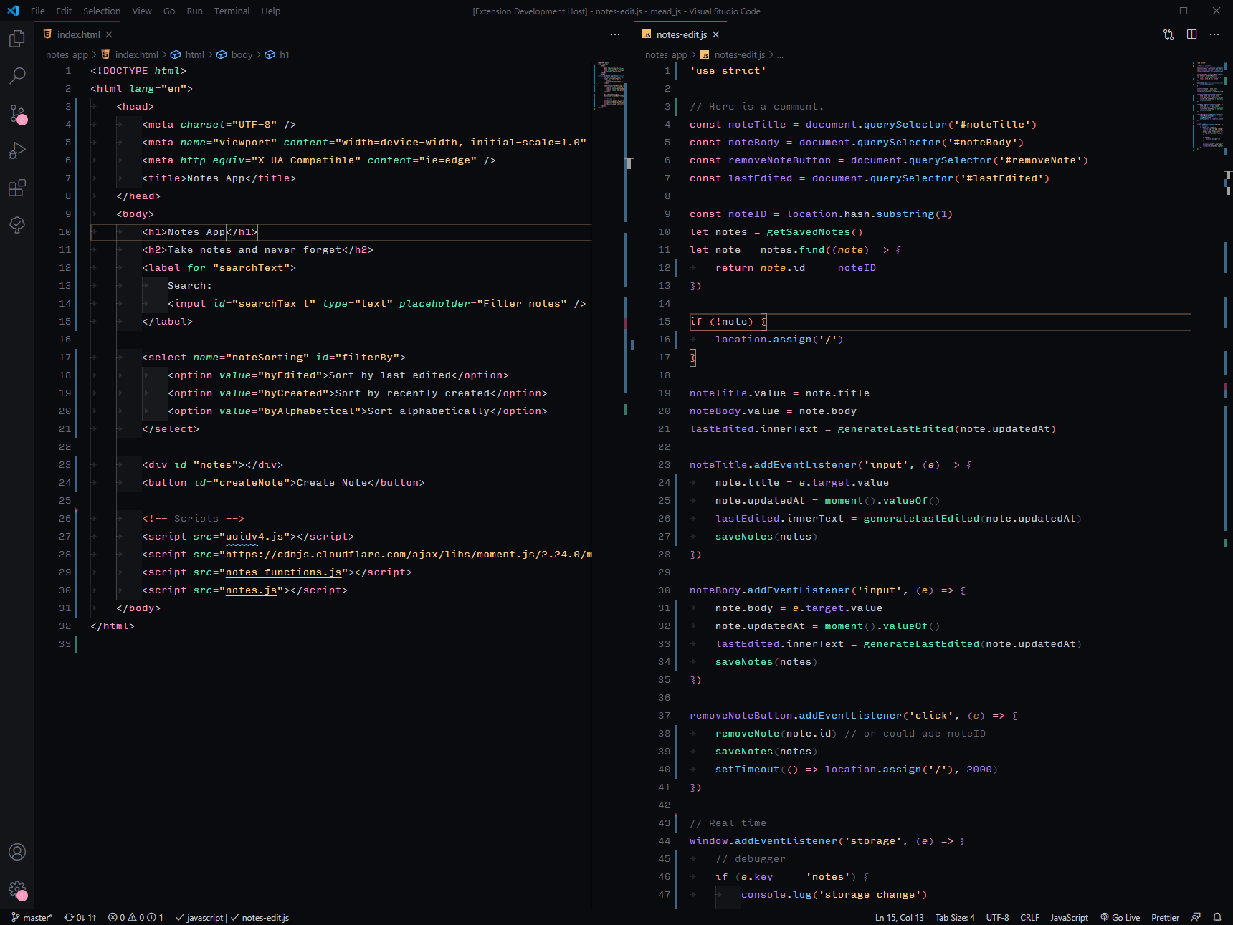Click the notes-edit.js status bar item
Screen dimensions: 1233x925
tap(260, 917)
